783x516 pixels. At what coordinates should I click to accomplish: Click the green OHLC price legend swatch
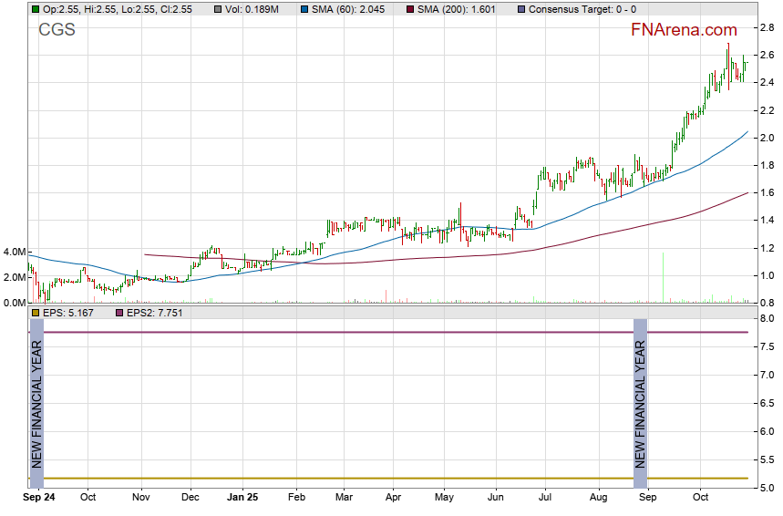[35, 9]
